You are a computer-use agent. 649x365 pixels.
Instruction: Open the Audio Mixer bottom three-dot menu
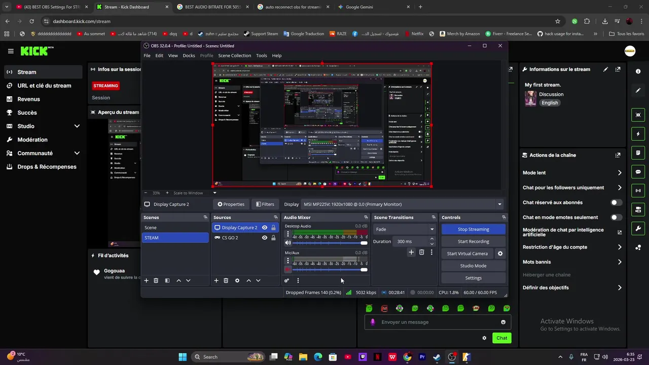298,280
